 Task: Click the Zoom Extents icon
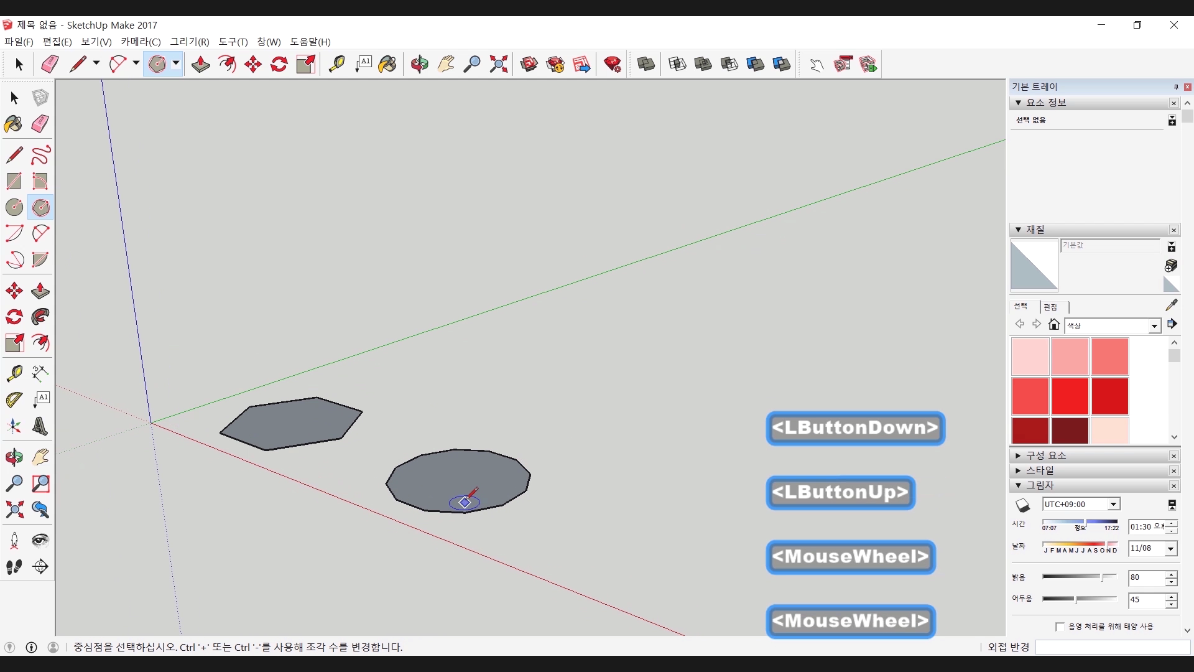(498, 64)
